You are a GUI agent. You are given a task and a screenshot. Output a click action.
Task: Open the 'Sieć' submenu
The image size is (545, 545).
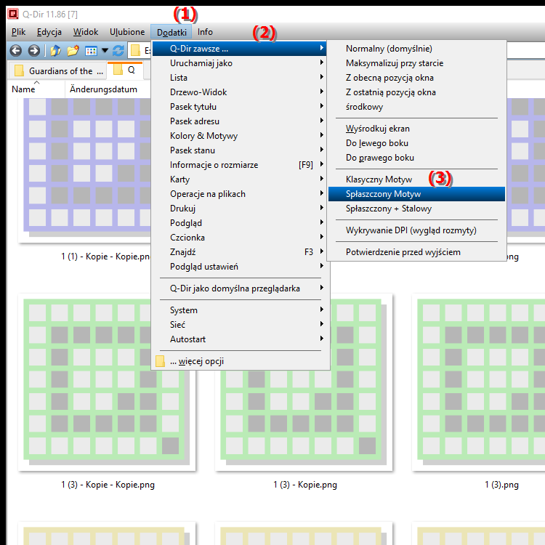239,325
